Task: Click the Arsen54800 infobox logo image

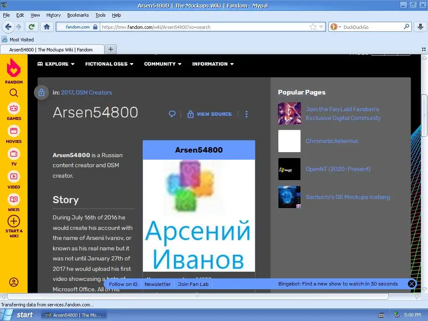Action: click(199, 216)
